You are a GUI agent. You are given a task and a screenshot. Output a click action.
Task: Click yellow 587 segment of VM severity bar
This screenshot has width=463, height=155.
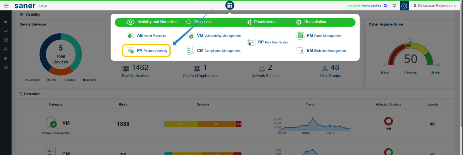click(181, 124)
